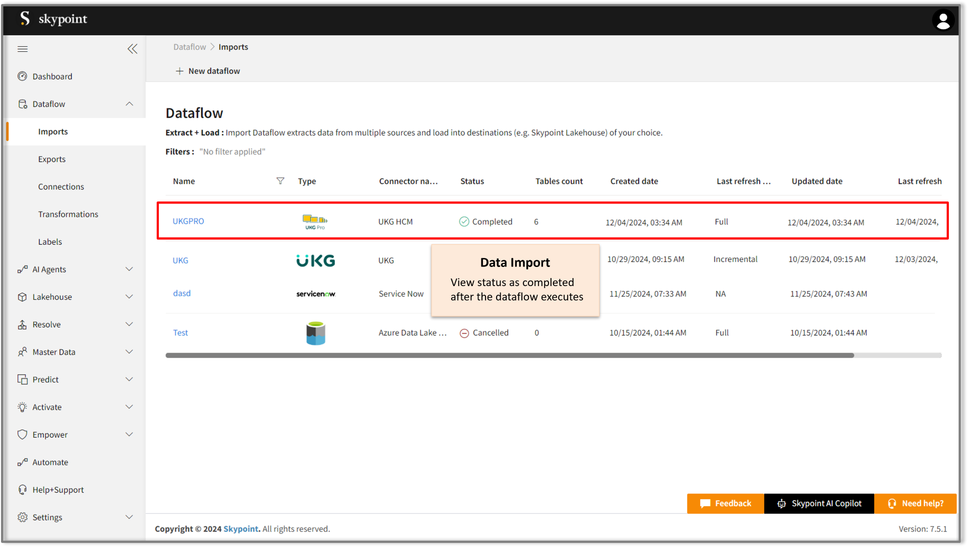Select Transformations in the sidebar
968x547 pixels.
[68, 214]
